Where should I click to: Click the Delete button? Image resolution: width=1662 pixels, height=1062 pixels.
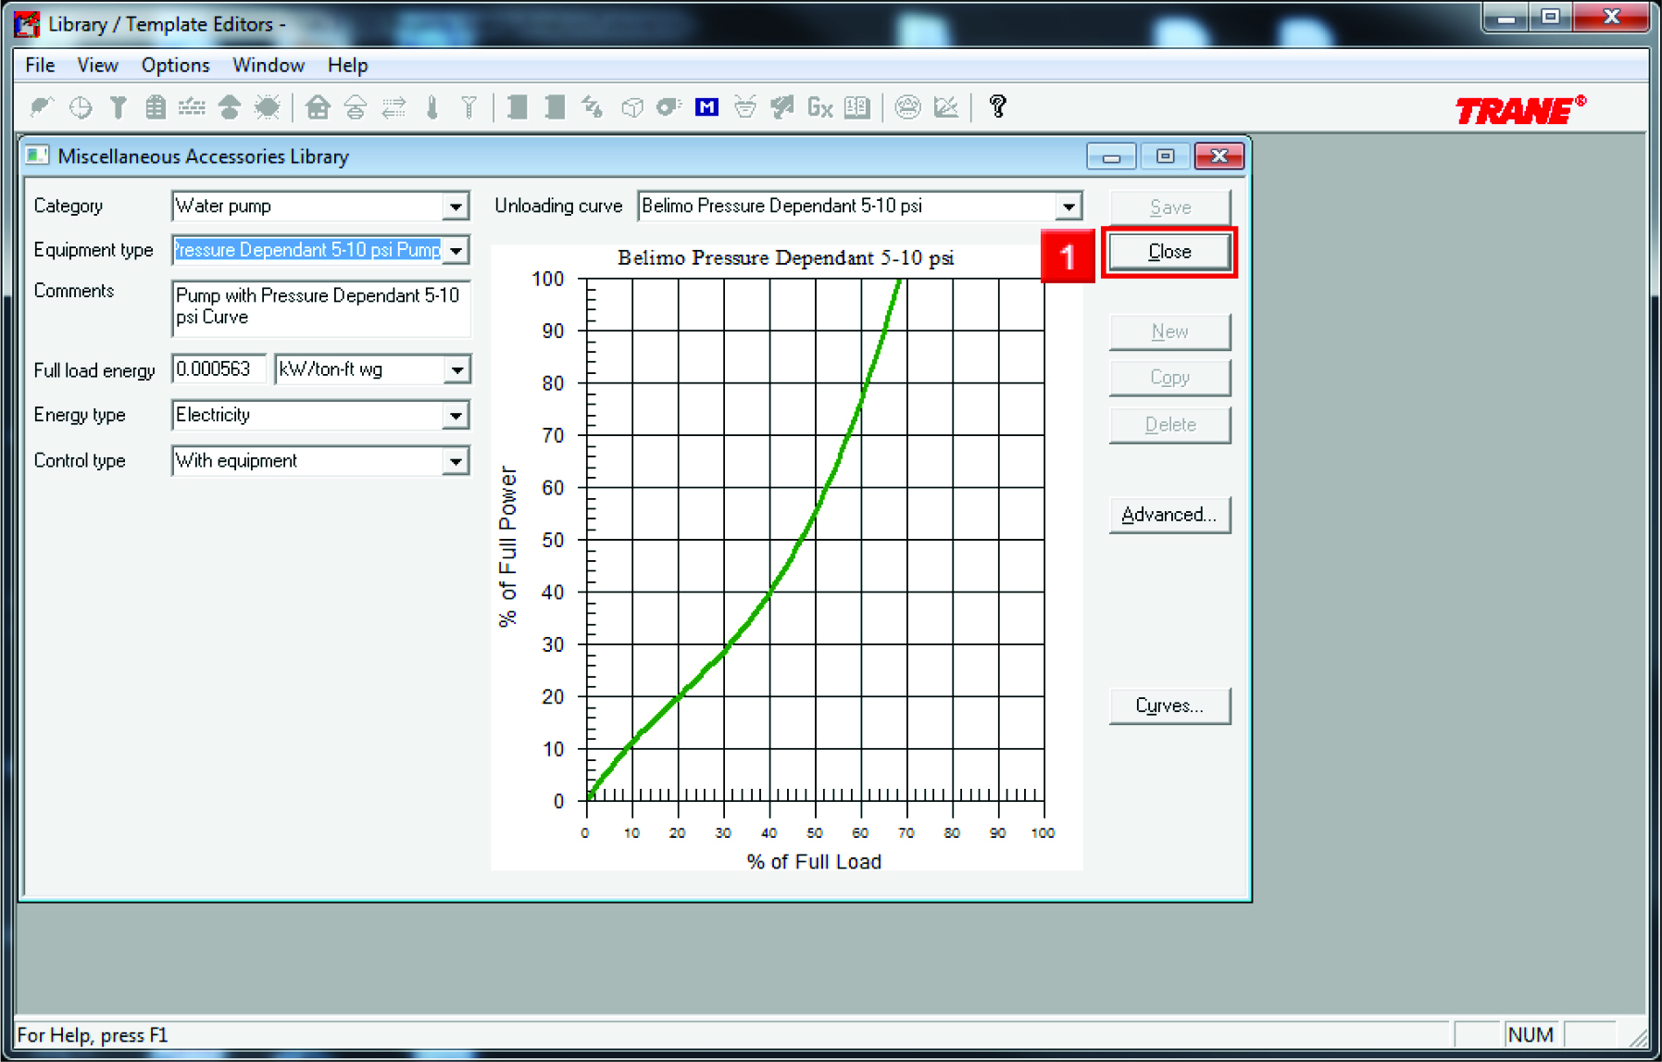[1169, 425]
